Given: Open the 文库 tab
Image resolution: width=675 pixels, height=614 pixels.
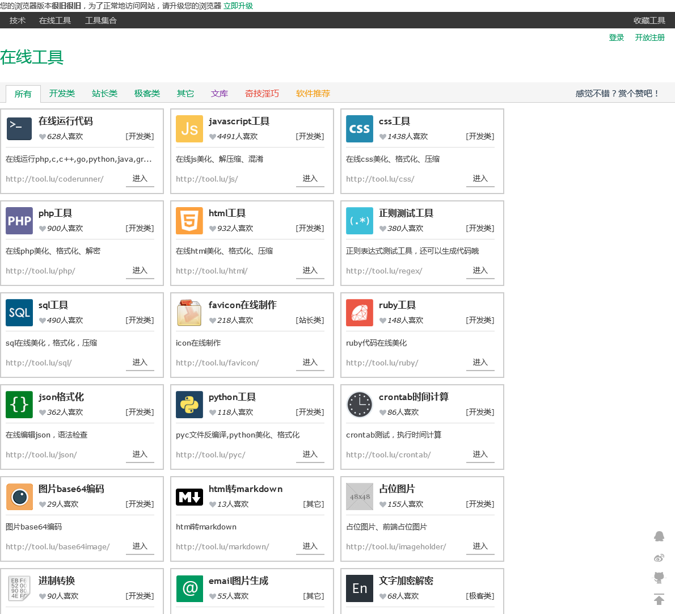Looking at the screenshot, I should [220, 94].
